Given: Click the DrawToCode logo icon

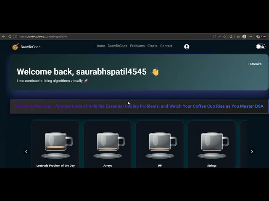Looking at the screenshot, I should [x=15, y=46].
